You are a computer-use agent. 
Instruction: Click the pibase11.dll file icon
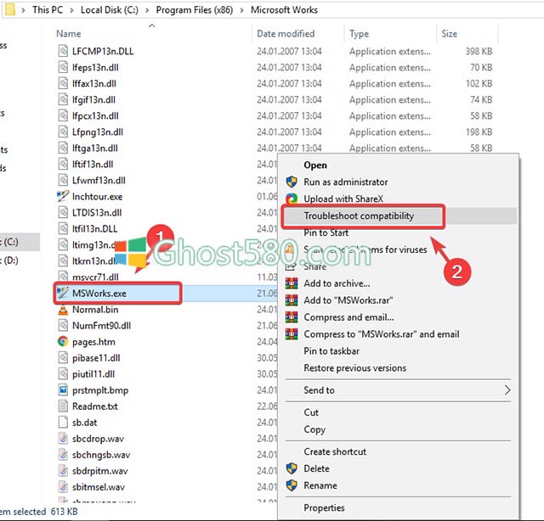pyautogui.click(x=63, y=358)
